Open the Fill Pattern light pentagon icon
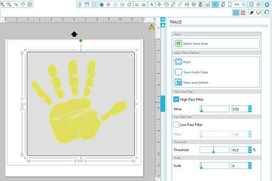Image resolution: width=272 pixels, height=181 pixels. click(115, 4)
